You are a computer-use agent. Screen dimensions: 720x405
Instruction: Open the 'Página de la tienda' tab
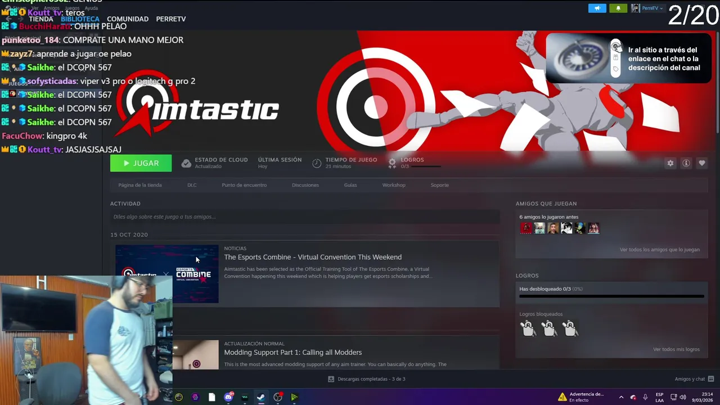point(140,185)
